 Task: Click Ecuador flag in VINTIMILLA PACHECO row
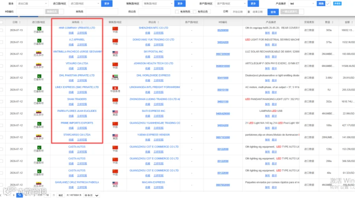click(x=39, y=52)
